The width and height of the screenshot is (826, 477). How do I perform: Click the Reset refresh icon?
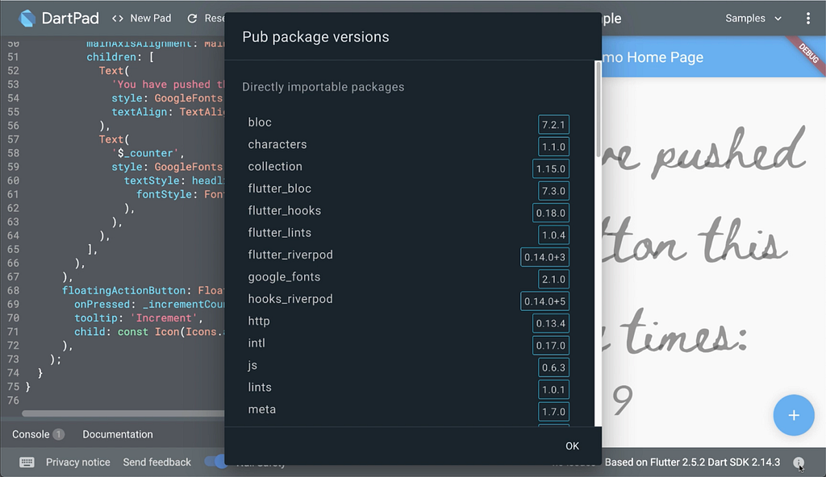pos(192,19)
